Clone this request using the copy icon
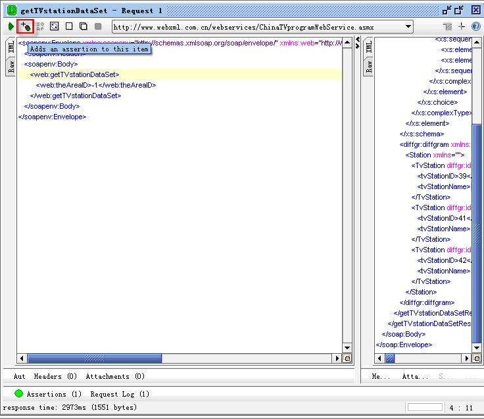Screen dimensions: 484x419 pyautogui.click(x=84, y=26)
